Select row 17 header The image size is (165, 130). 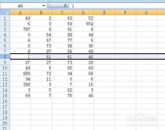[x=5, y=106]
